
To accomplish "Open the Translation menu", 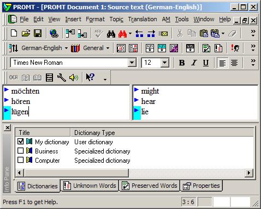I will (x=143, y=19).
